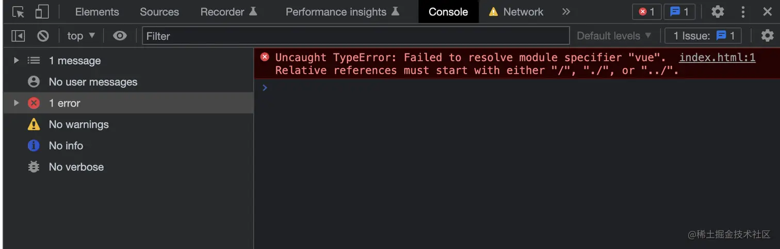780x249 pixels.
Task: Show more tabs with the double chevron
Action: point(566,12)
